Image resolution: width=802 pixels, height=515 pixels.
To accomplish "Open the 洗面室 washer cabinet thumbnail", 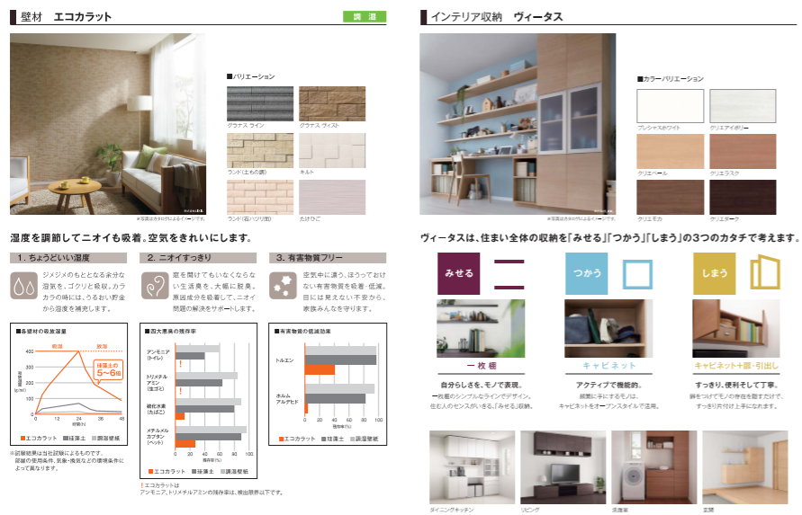I will pos(654,467).
